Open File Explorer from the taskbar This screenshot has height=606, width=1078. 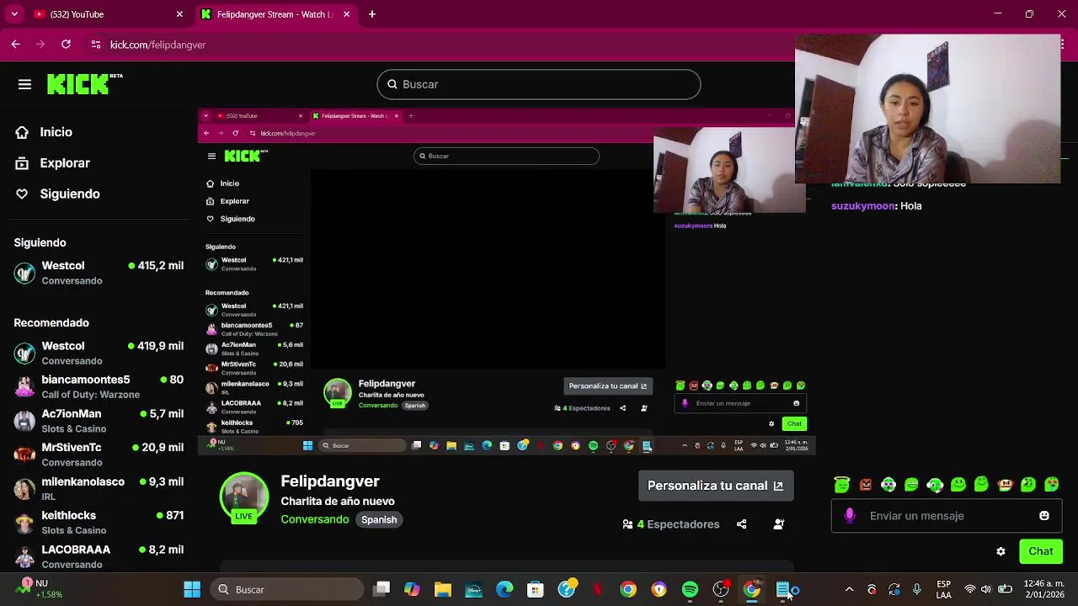click(443, 589)
